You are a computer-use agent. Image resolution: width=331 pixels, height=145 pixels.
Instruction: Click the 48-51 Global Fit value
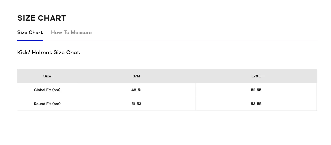click(136, 90)
